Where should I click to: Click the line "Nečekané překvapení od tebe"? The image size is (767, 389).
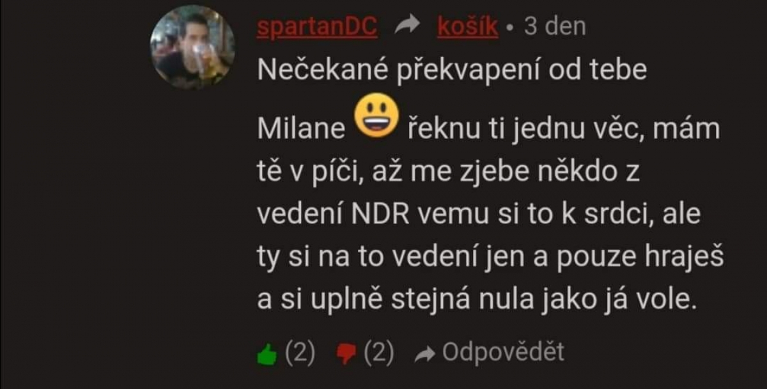pyautogui.click(x=452, y=71)
